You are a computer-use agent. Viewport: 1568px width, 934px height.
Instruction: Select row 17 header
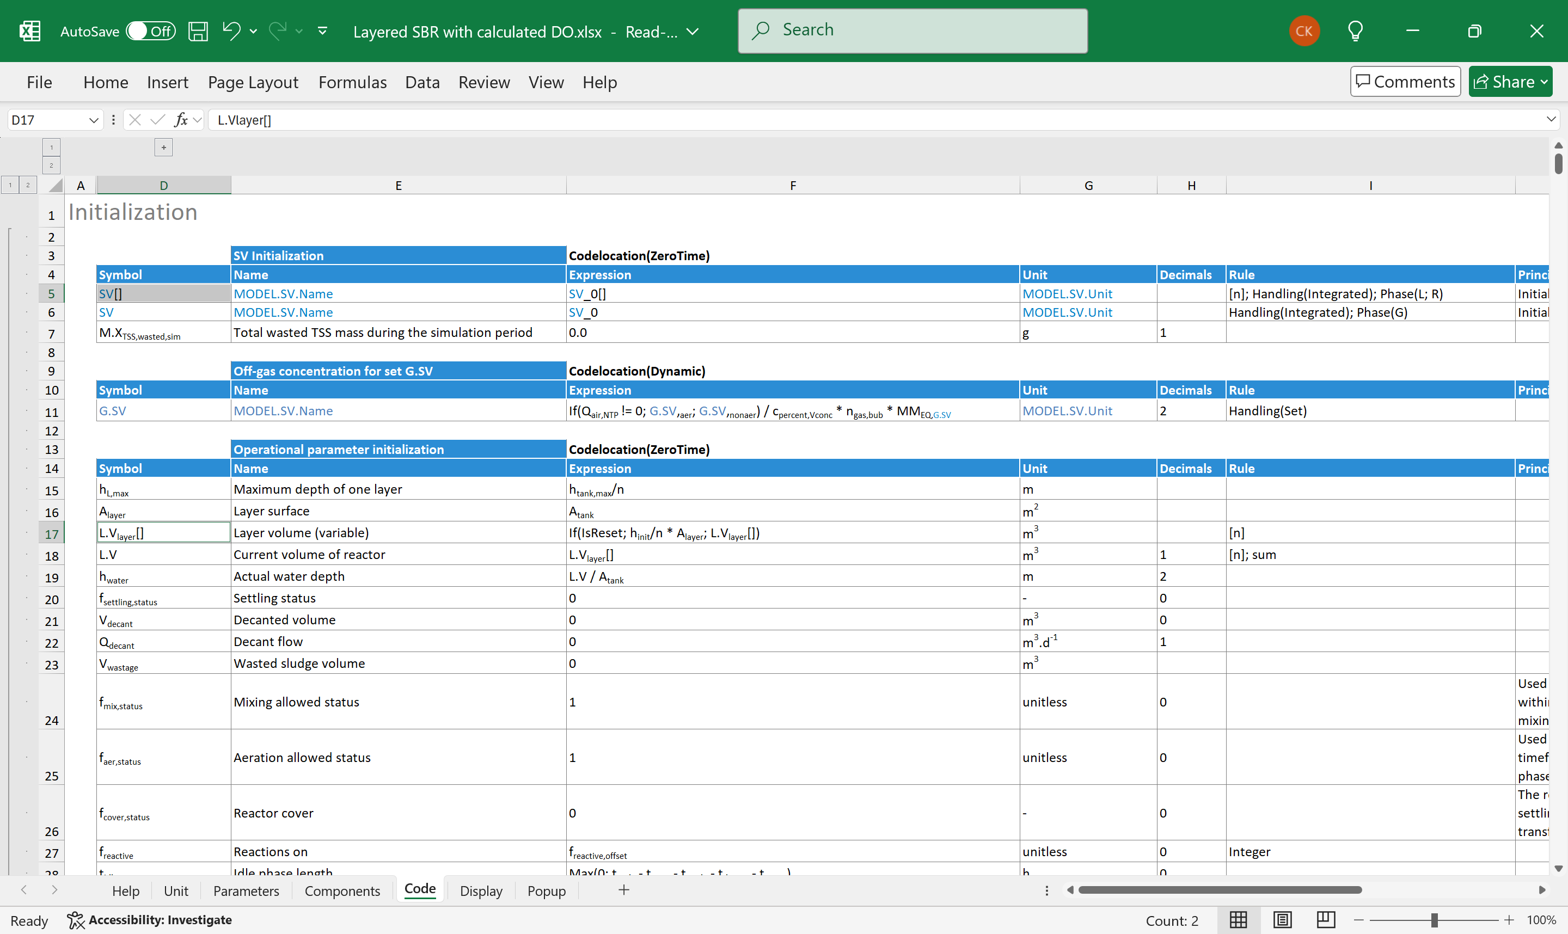(x=52, y=534)
